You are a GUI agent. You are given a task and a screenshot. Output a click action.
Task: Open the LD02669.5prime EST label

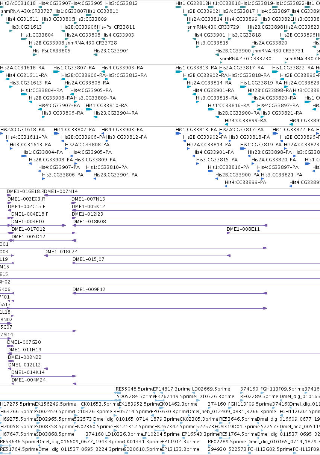coord(211,389)
